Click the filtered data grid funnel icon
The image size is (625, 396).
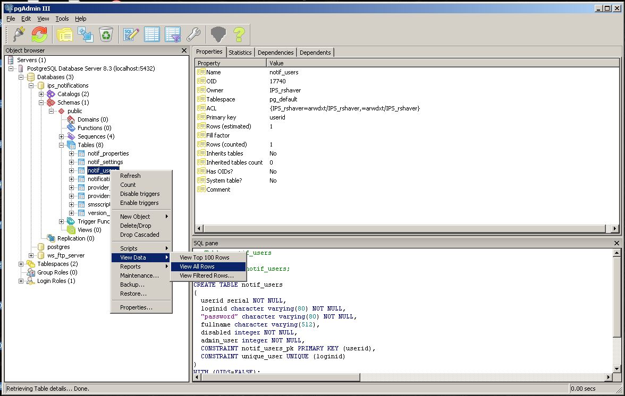click(173, 35)
